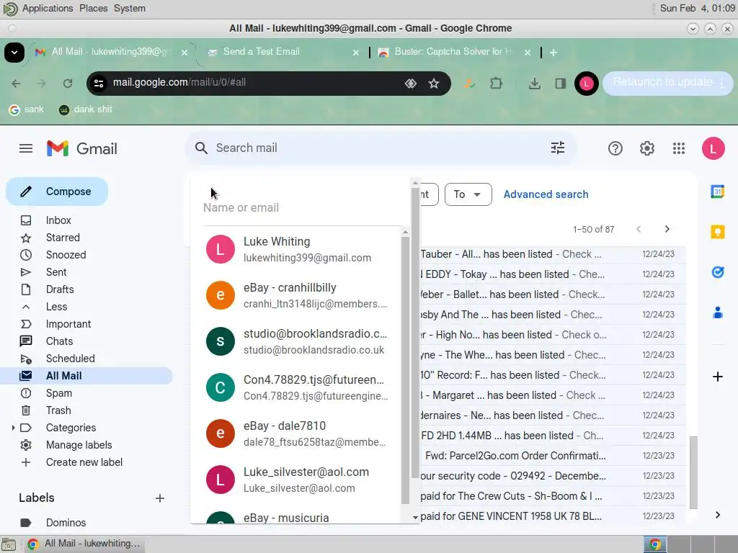Open Google Keep side panel icon
This screenshot has width=738, height=553.
[x=717, y=232]
